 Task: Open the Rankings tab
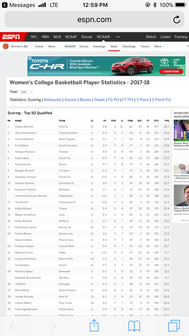(x=99, y=47)
